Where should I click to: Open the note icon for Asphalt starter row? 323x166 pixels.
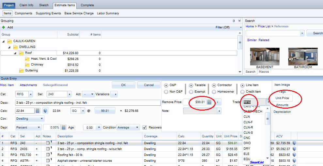[x=48, y=160]
